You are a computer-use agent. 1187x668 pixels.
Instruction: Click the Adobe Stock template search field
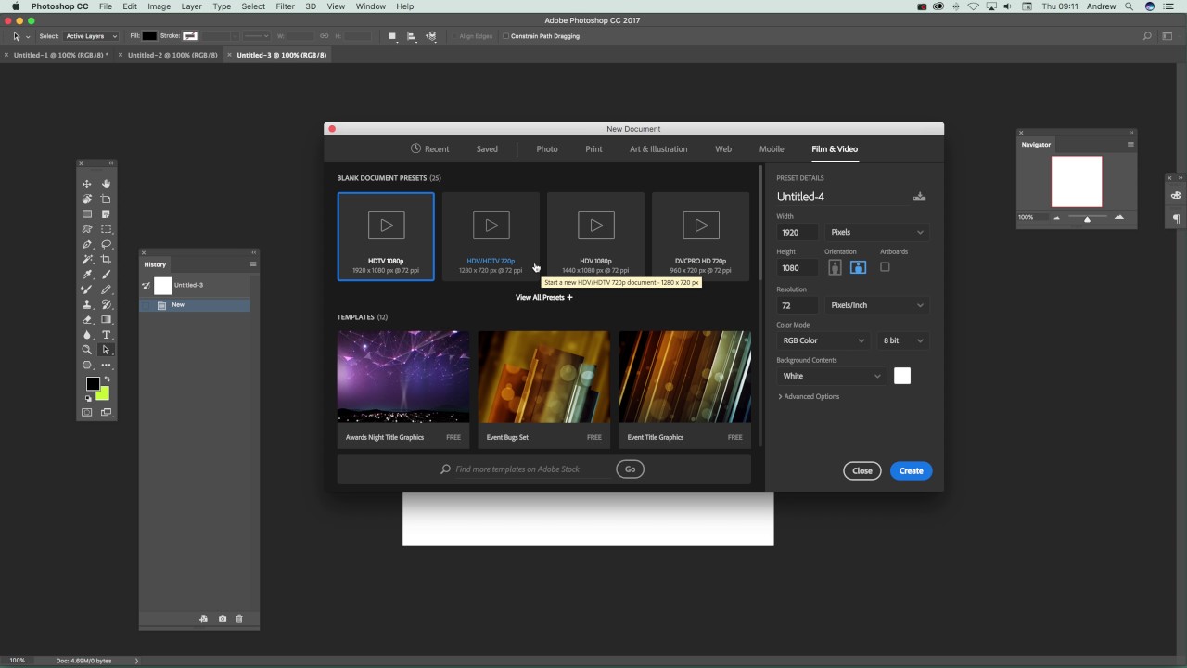(527, 469)
